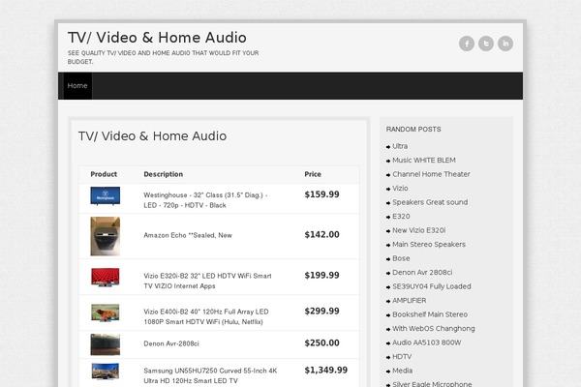Open the Audio AA5103 800W post

pyautogui.click(x=426, y=342)
